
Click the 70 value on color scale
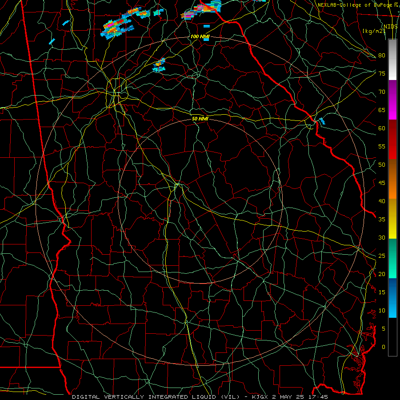(x=382, y=92)
